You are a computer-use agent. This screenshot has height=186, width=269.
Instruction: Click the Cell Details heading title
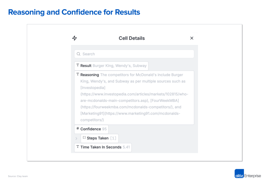pyautogui.click(x=132, y=38)
